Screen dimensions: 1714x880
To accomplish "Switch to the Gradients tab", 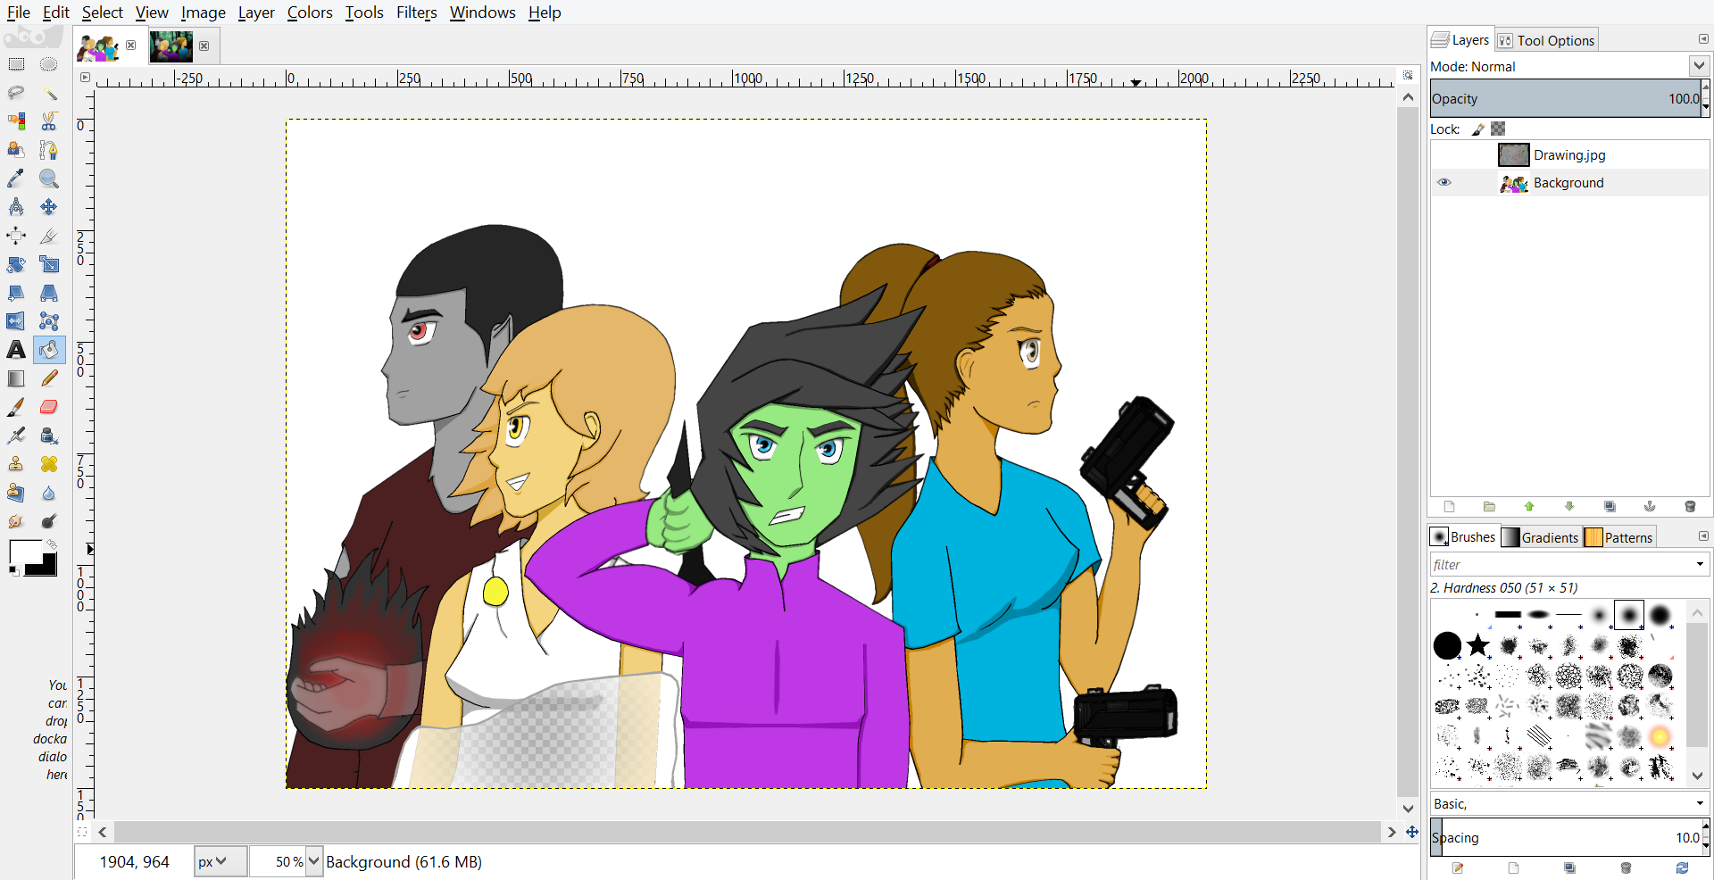I will (x=1542, y=537).
